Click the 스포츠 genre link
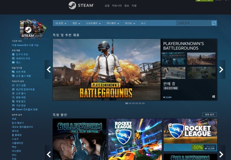The width and height of the screenshot is (231, 160). [x=15, y=139]
